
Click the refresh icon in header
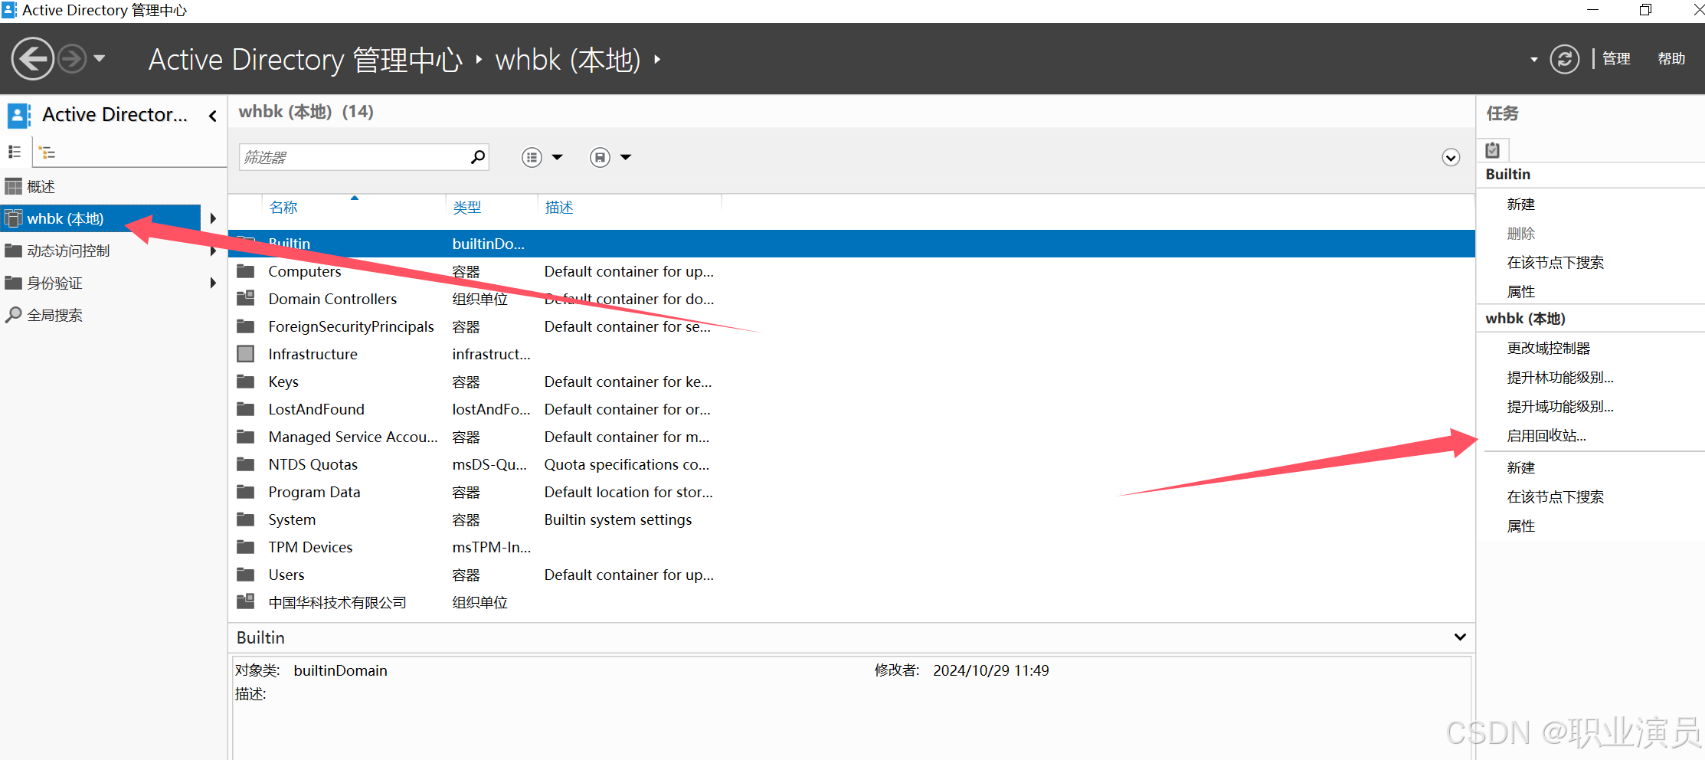click(1564, 59)
